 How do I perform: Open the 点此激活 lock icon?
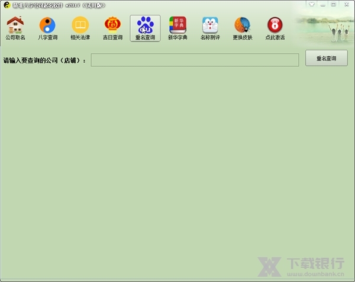[x=275, y=28]
